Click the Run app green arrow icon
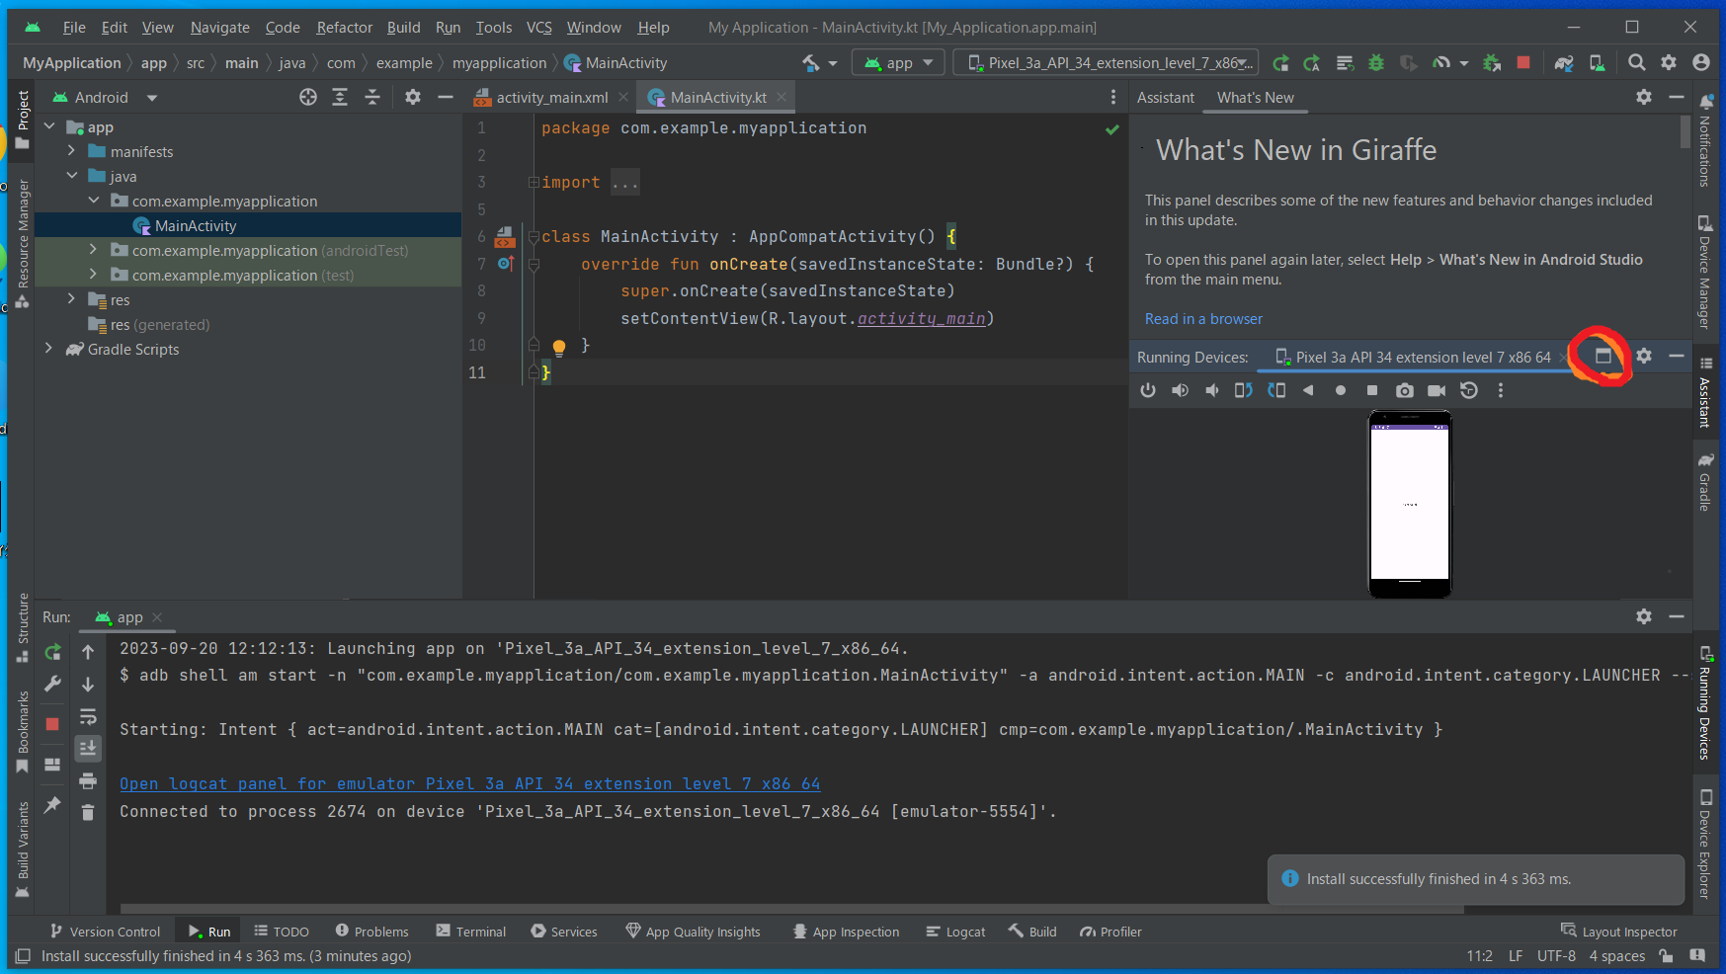 coord(1280,63)
